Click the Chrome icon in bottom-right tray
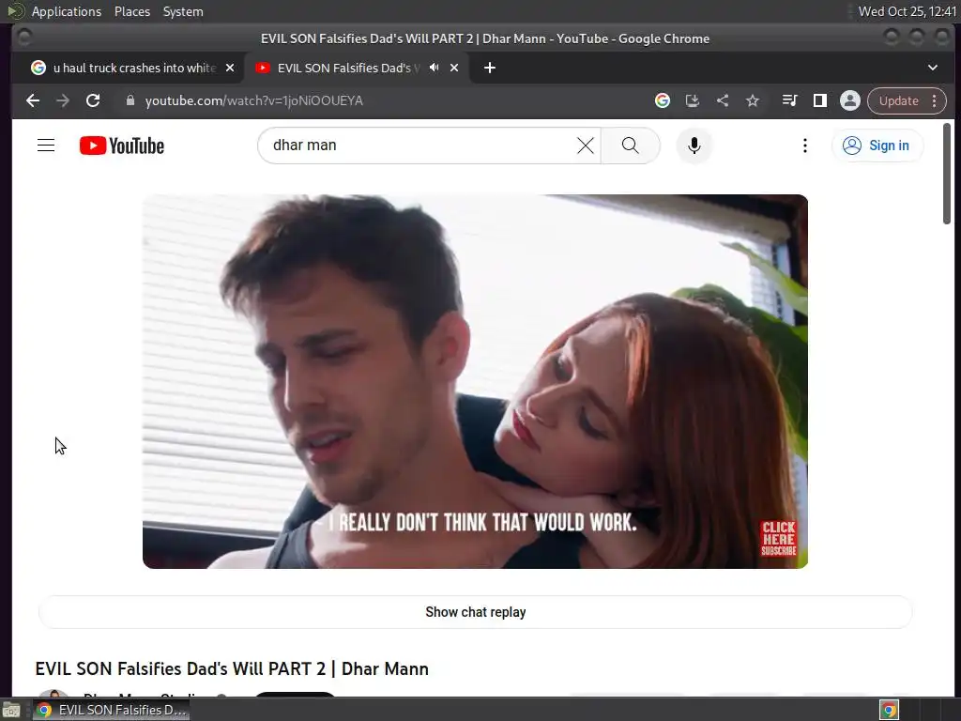The image size is (961, 721). coord(889,710)
